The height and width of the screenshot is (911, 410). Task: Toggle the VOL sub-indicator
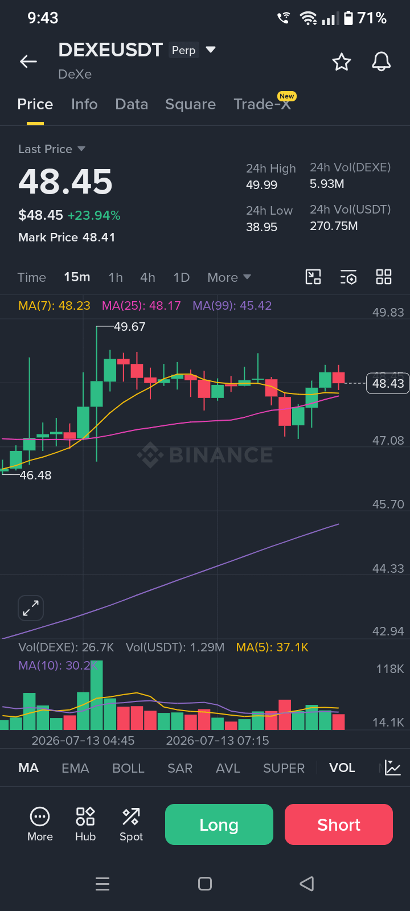tap(342, 768)
